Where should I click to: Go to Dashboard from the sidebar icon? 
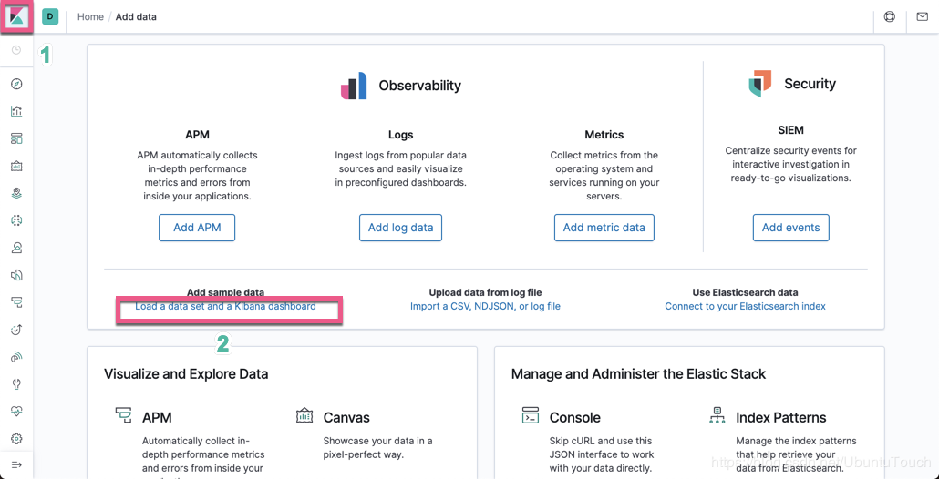(16, 138)
